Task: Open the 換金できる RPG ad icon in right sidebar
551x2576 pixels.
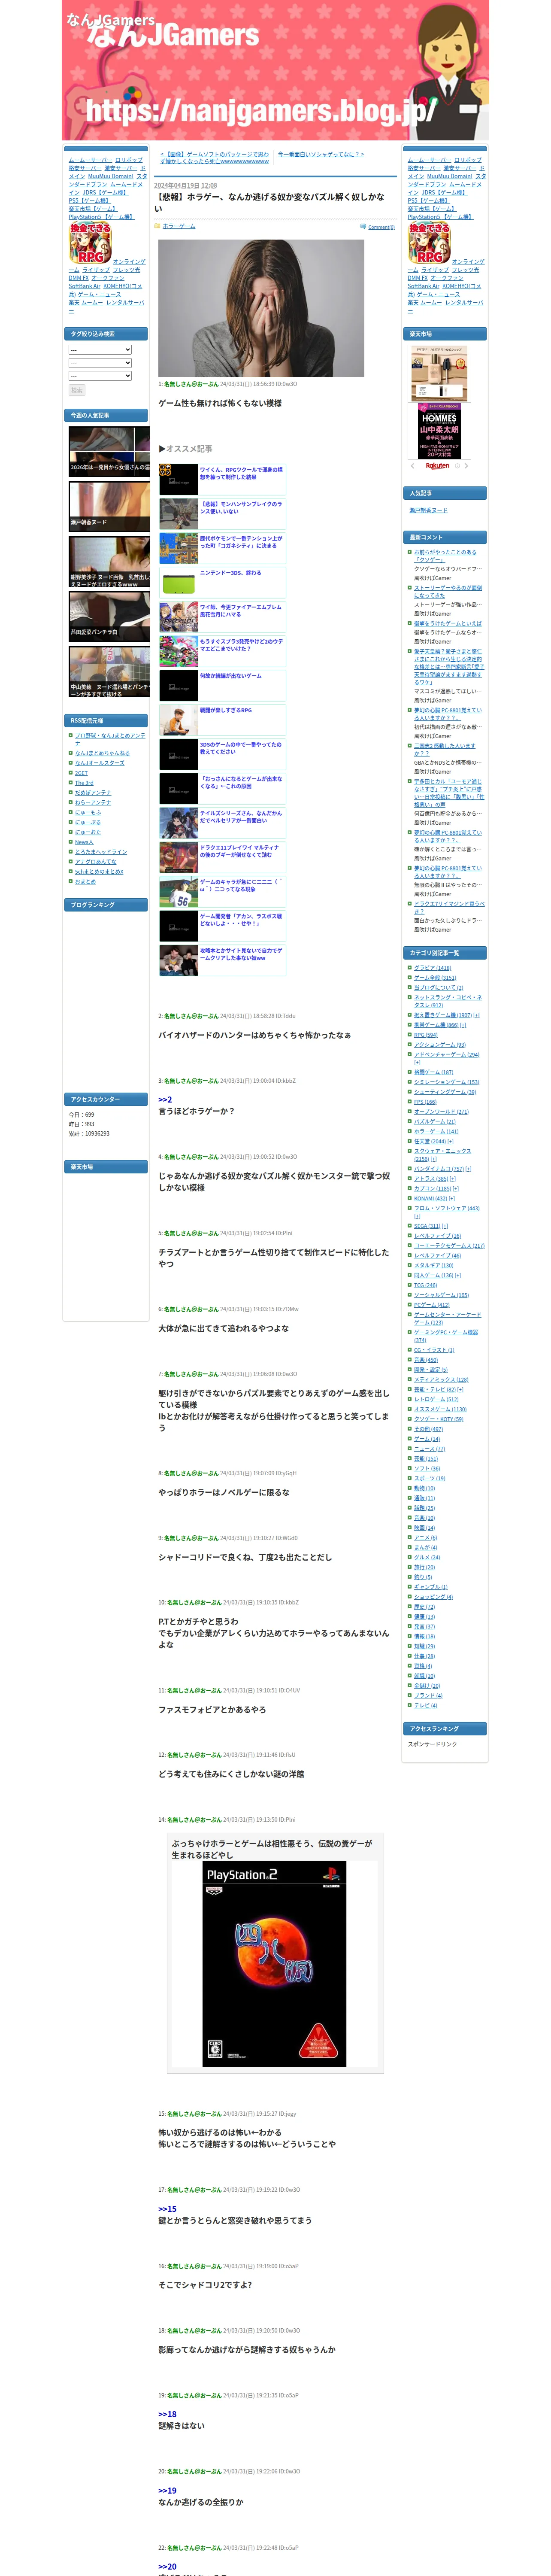Action: tap(429, 243)
